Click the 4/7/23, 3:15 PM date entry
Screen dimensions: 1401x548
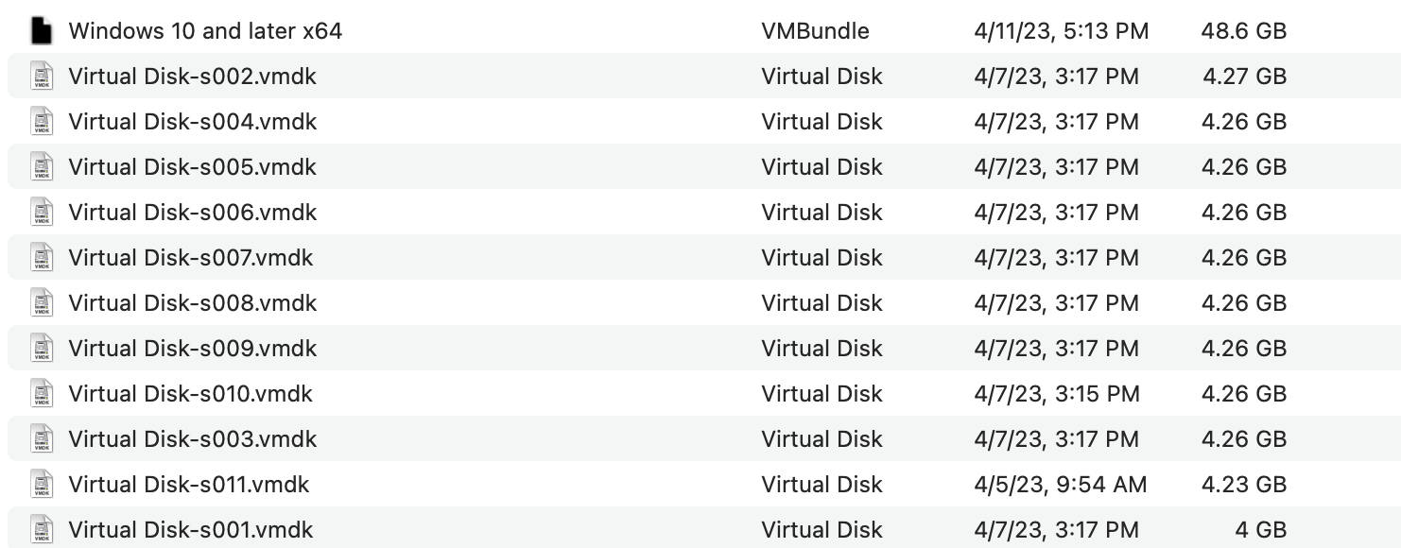click(1056, 394)
